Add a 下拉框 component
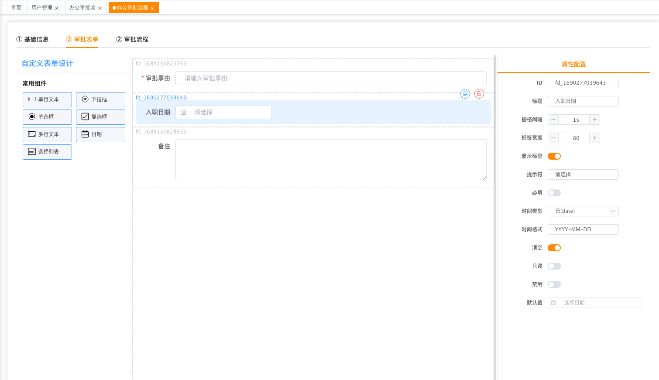This screenshot has width=659, height=380. [100, 99]
